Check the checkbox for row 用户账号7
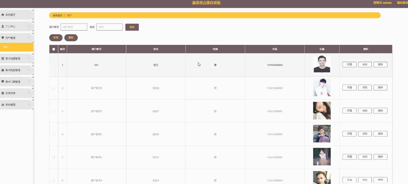This screenshot has width=408, height=184. click(x=54, y=111)
